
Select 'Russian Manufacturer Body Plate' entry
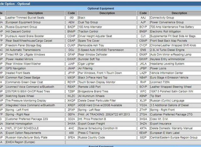[x=35, y=137]
